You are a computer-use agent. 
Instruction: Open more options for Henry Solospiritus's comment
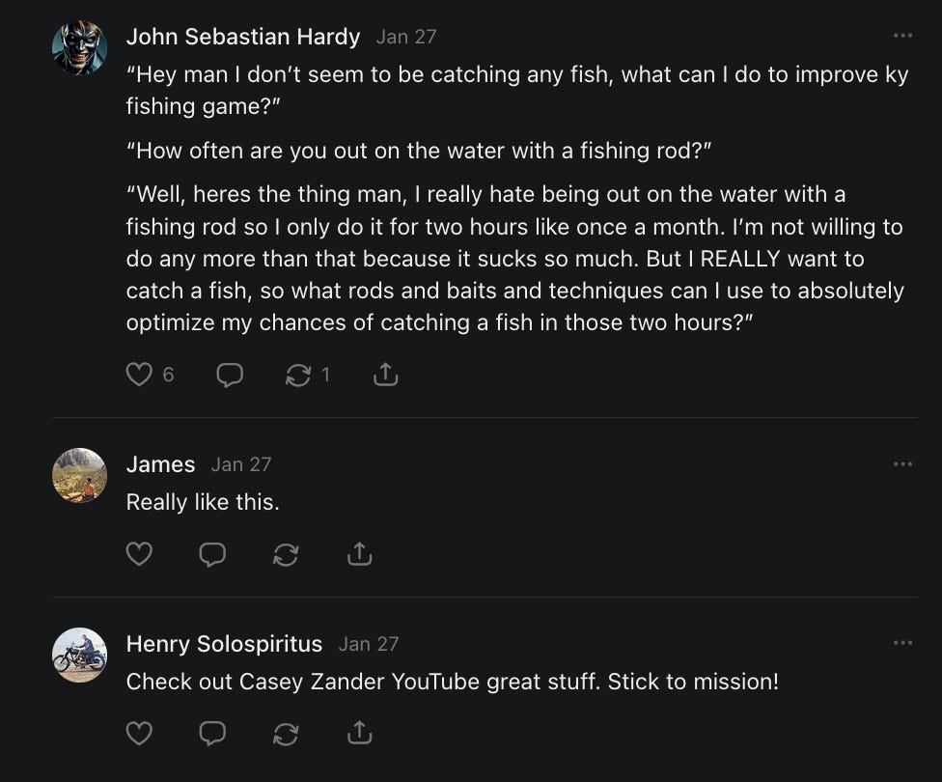coord(902,643)
